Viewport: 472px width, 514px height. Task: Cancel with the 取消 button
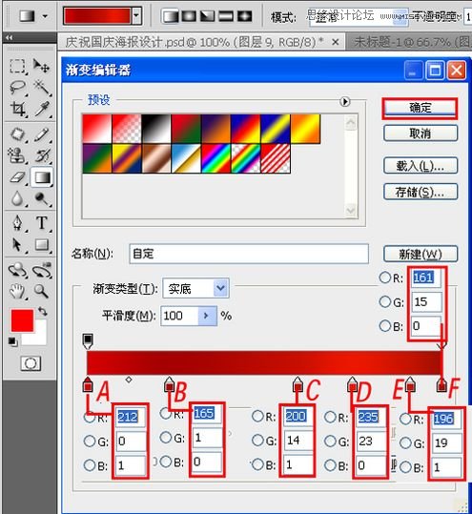(421, 134)
